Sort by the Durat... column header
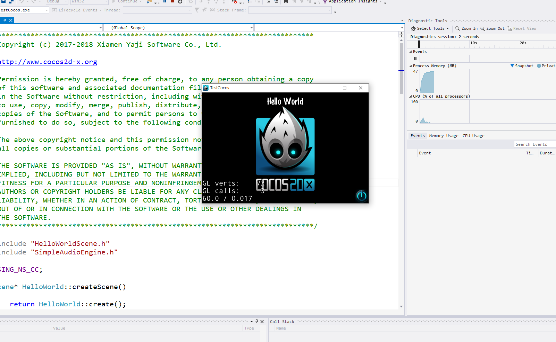556x342 pixels. point(547,153)
